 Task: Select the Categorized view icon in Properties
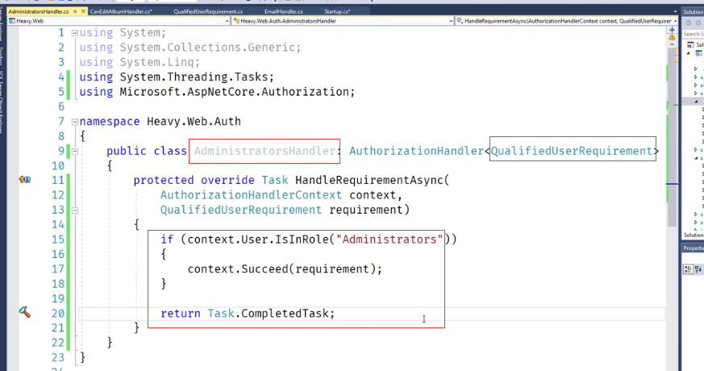pos(688,269)
